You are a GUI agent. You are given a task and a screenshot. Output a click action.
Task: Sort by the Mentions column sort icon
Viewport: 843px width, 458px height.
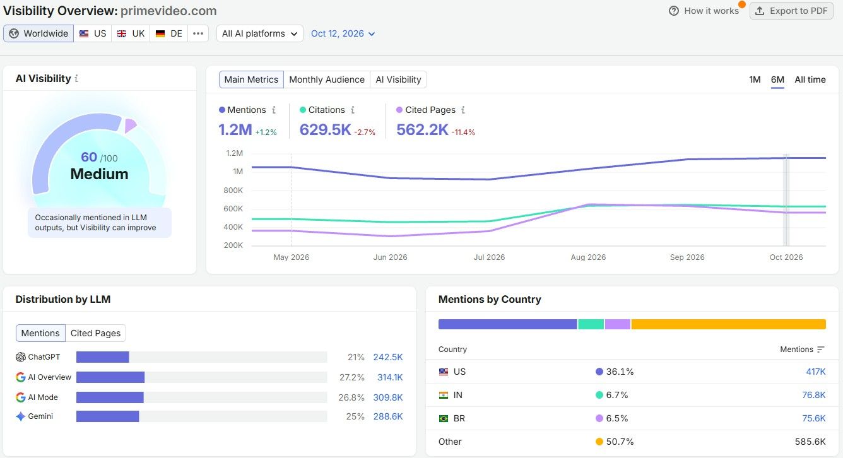click(x=821, y=349)
